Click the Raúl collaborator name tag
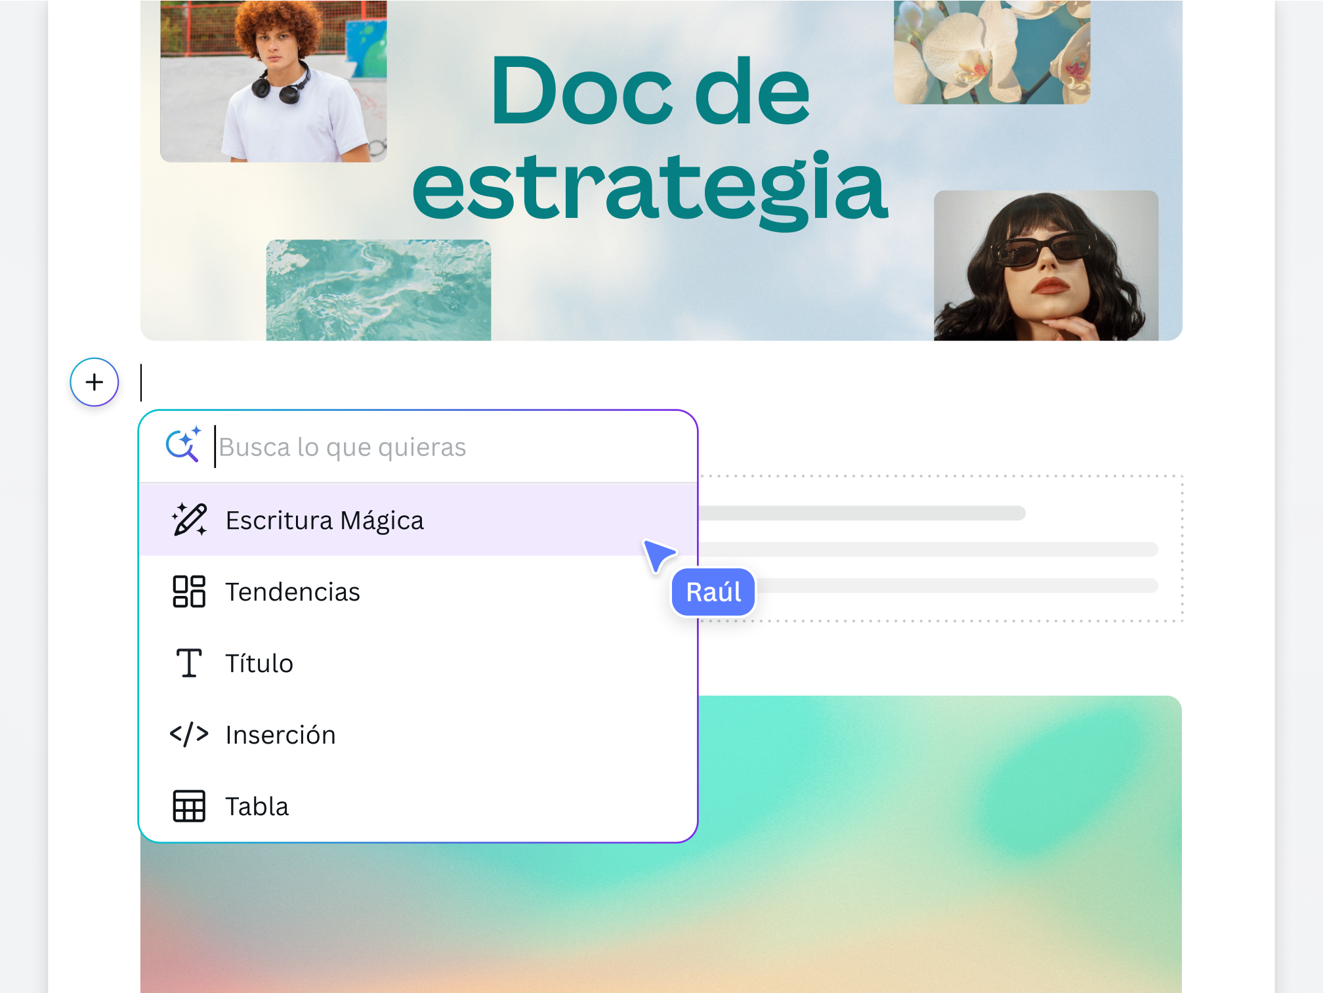 [x=713, y=591]
